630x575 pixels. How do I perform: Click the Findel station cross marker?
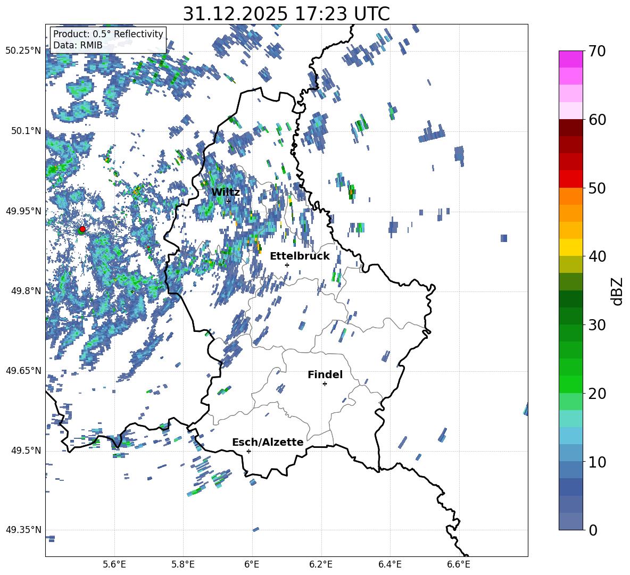click(325, 384)
